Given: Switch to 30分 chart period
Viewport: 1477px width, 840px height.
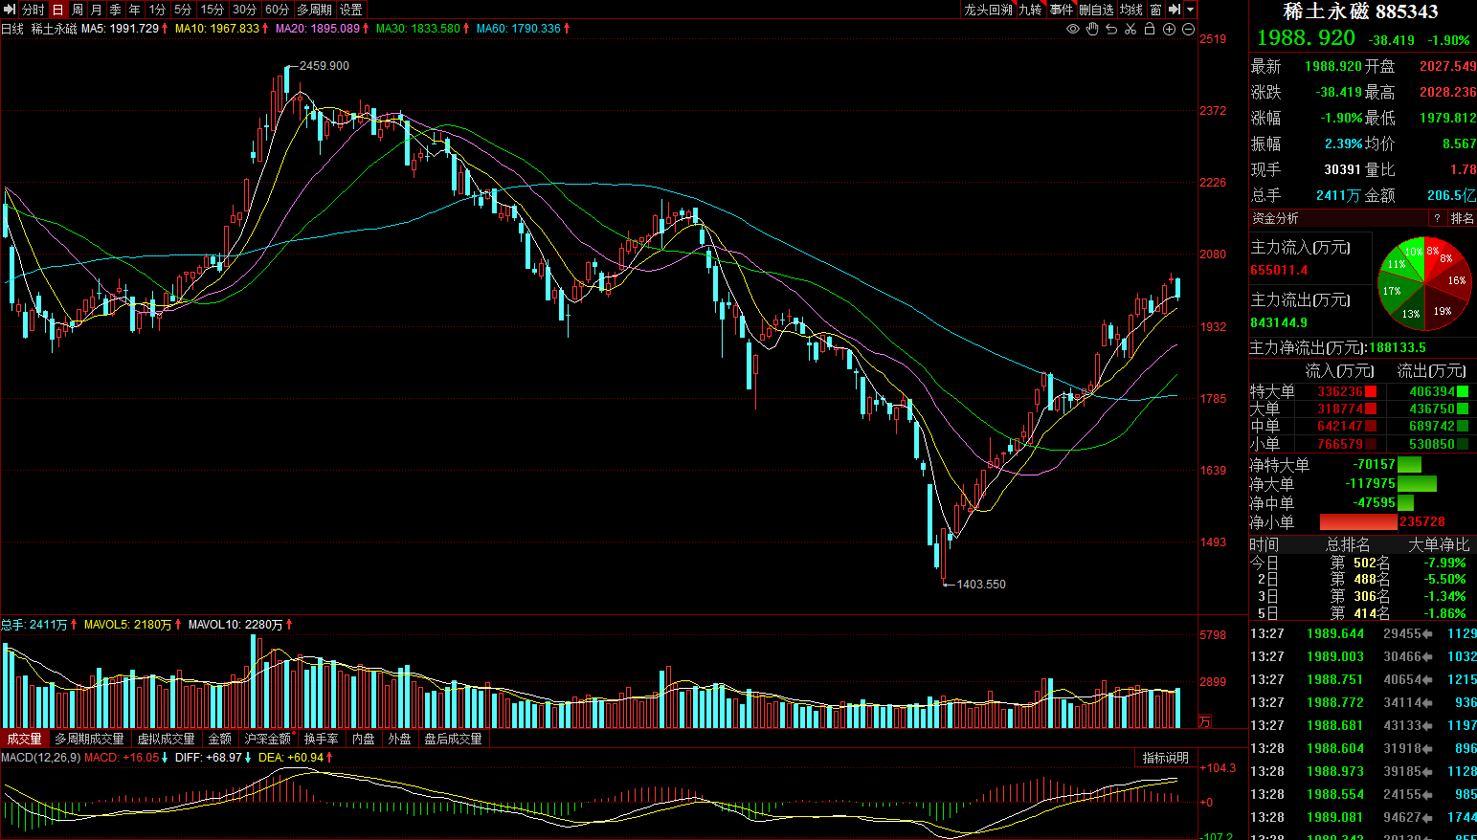Looking at the screenshot, I should [x=245, y=10].
